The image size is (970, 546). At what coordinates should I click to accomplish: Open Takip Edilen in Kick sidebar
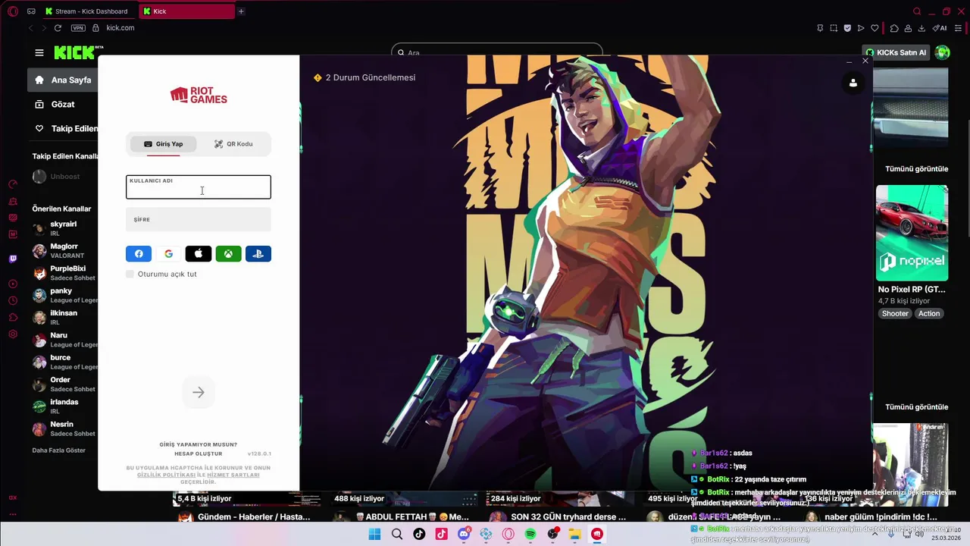pyautogui.click(x=63, y=128)
